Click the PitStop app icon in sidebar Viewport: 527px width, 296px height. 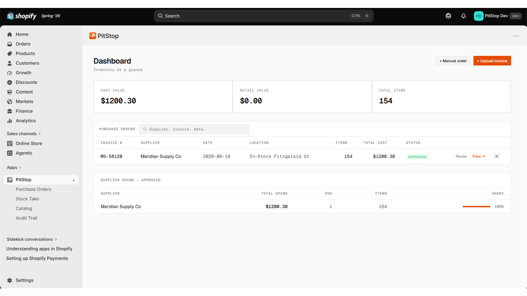pyautogui.click(x=10, y=180)
